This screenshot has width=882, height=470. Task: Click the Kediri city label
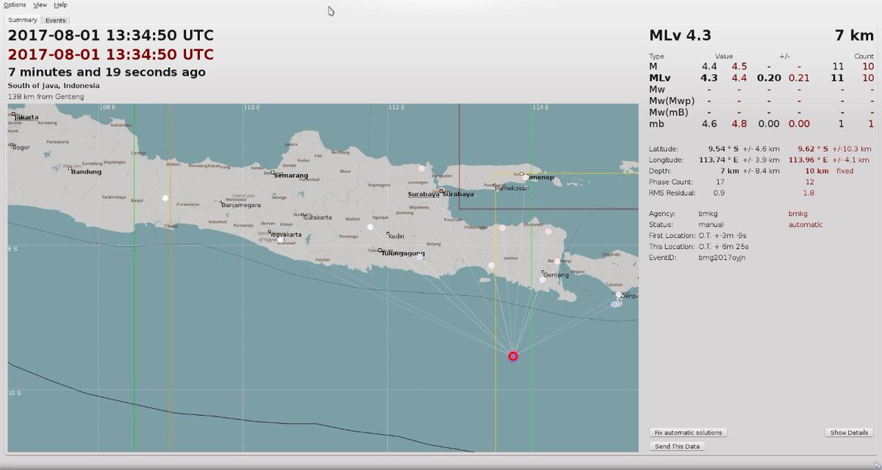pos(397,236)
